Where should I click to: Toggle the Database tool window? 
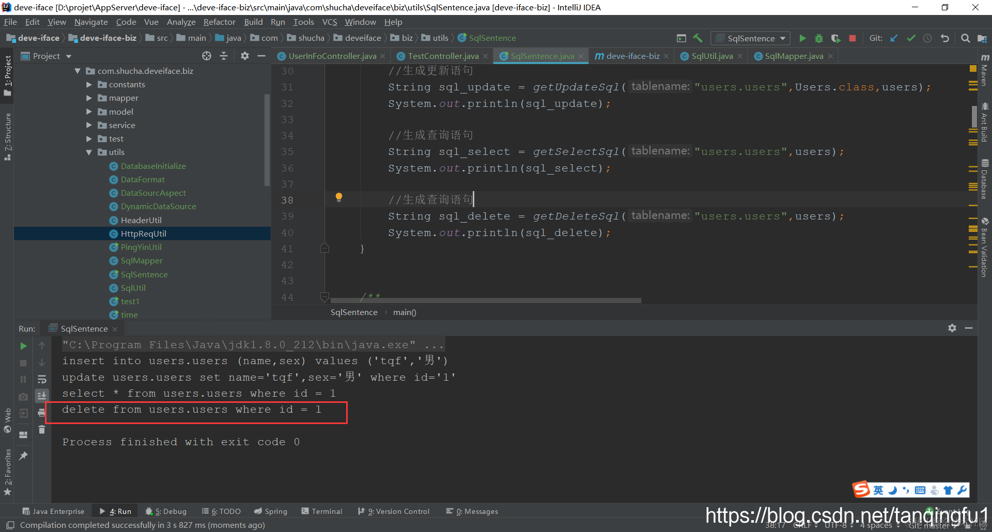tap(985, 179)
